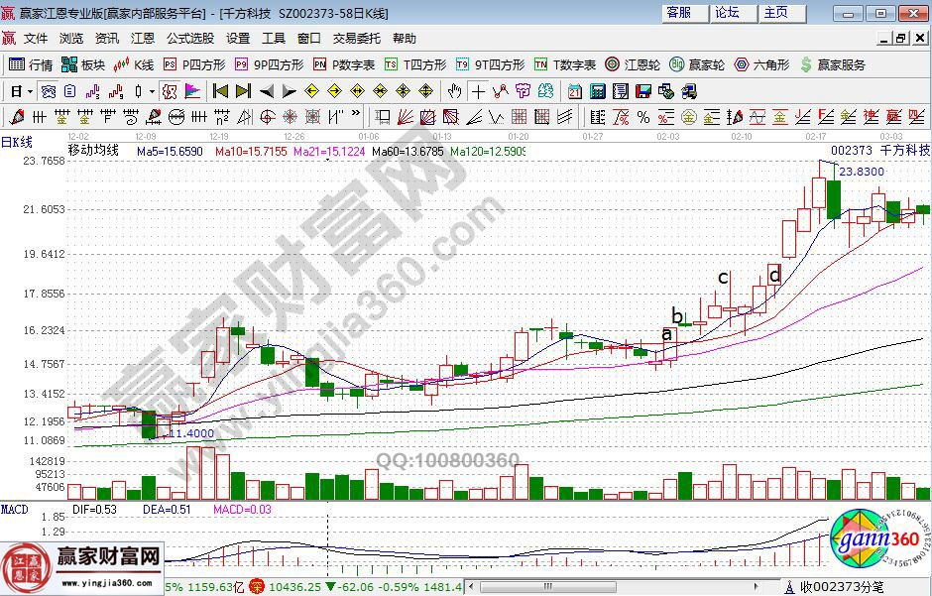Click the 客服 customer service button

[679, 13]
